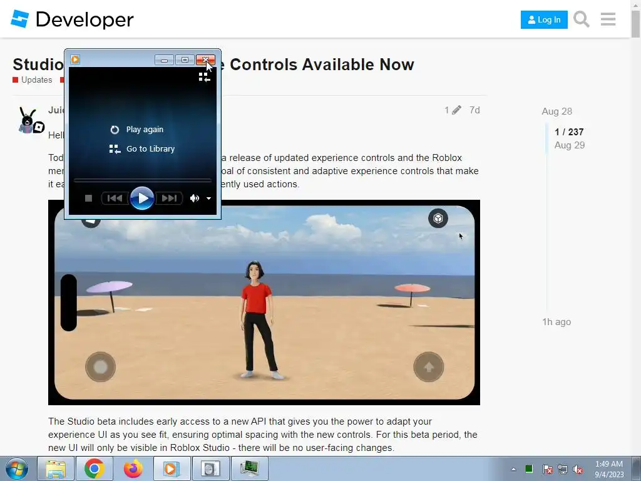
Task: Jump to Aug 28 on the topic timeline
Action: click(x=556, y=111)
